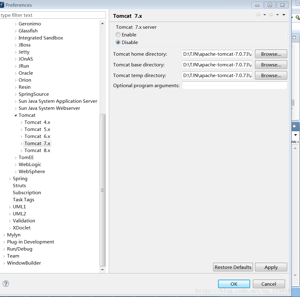Select the Task Tags tree item
The width and height of the screenshot is (300, 297).
tap(24, 200)
